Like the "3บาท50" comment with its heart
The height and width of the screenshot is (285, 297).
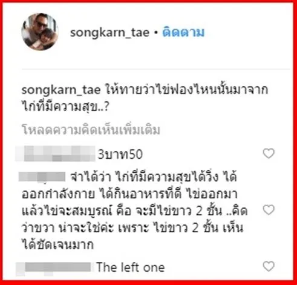(x=269, y=153)
